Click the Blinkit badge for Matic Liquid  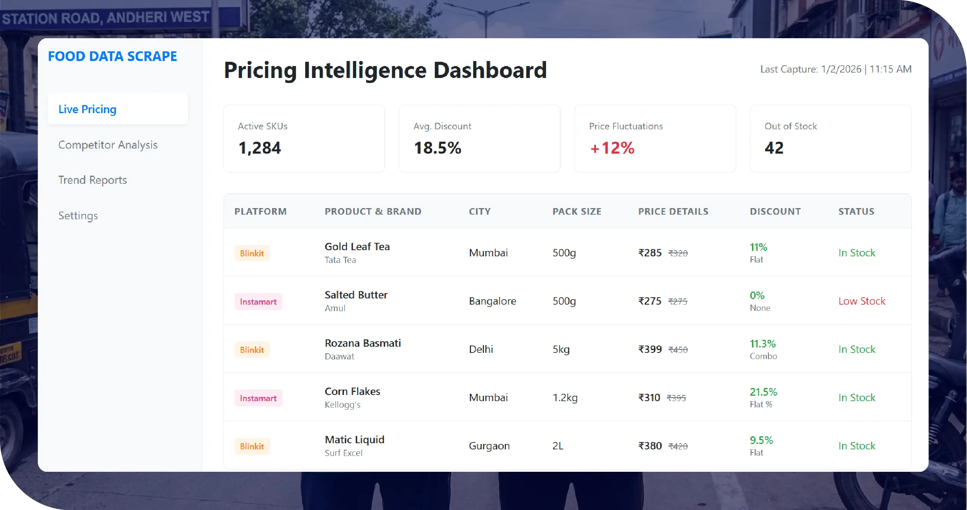[x=252, y=446]
